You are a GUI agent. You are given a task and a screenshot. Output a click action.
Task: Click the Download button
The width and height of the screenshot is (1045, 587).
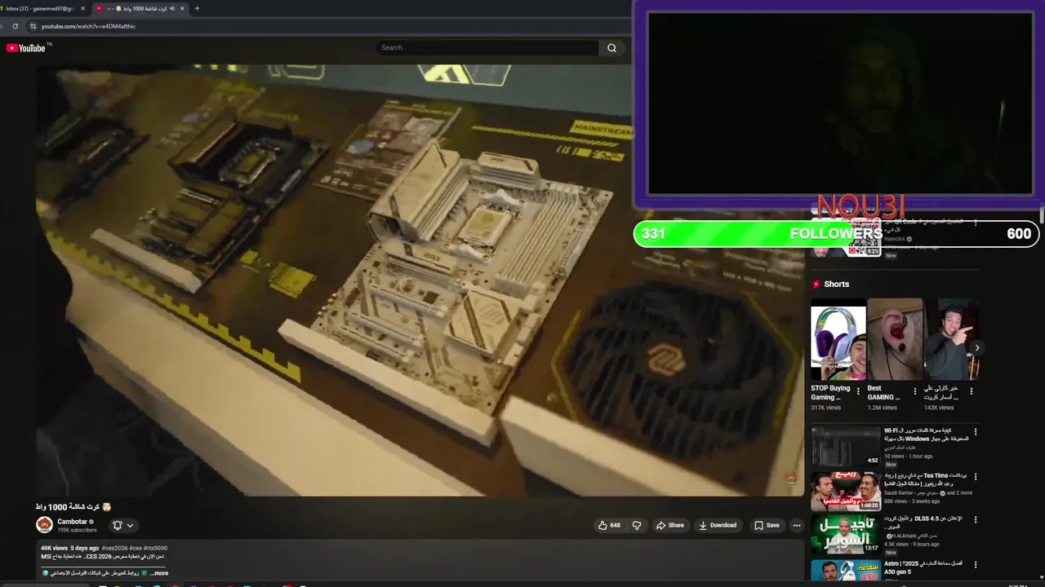coord(718,526)
